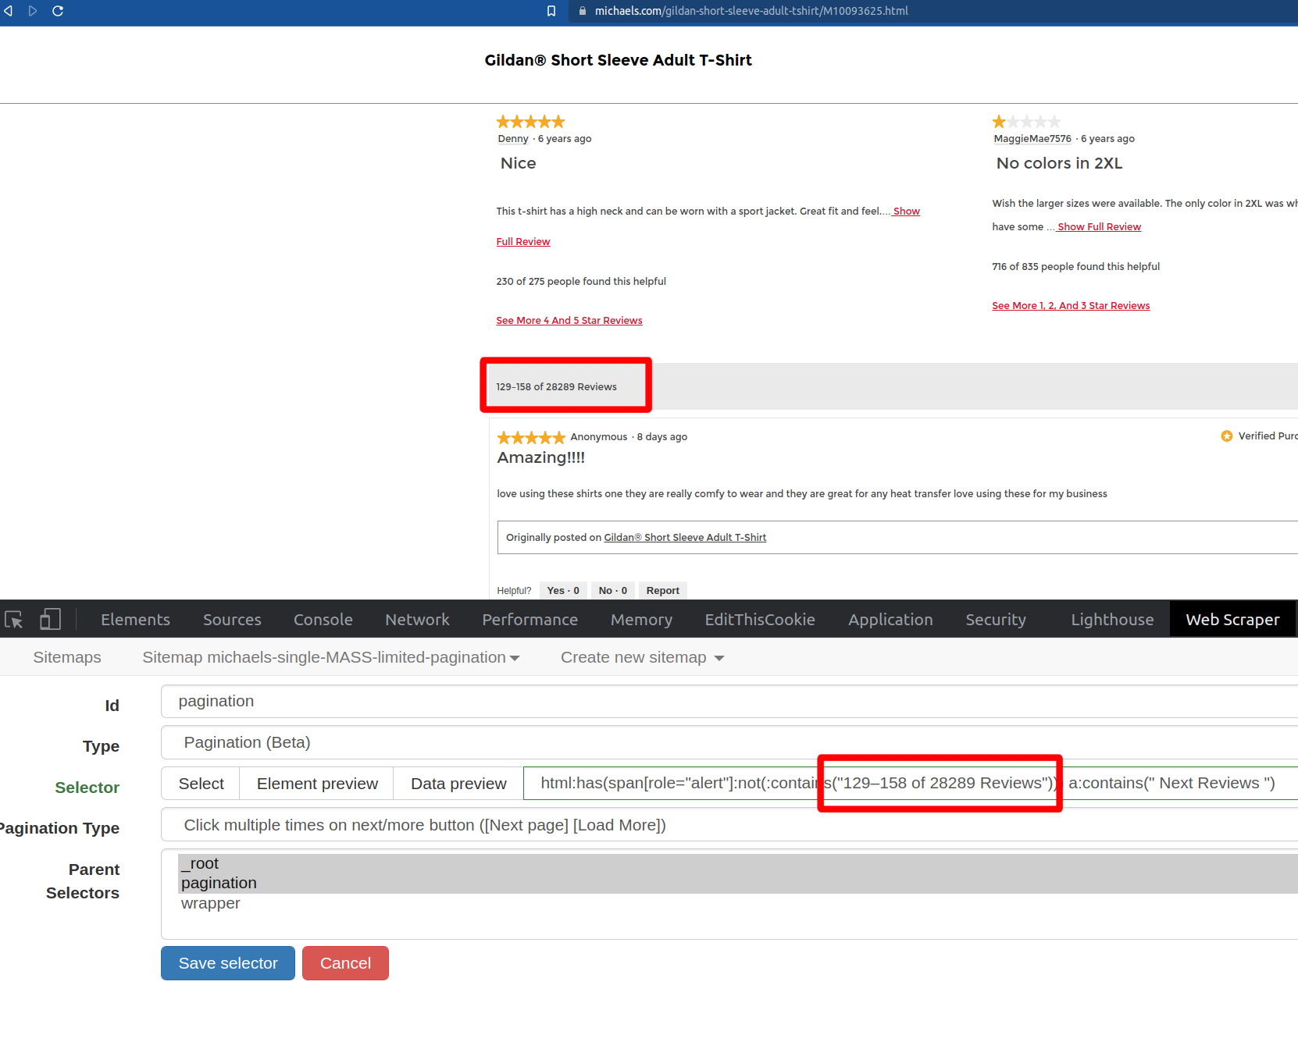Toggle the device toolbar icon
This screenshot has width=1298, height=1042.
(50, 620)
